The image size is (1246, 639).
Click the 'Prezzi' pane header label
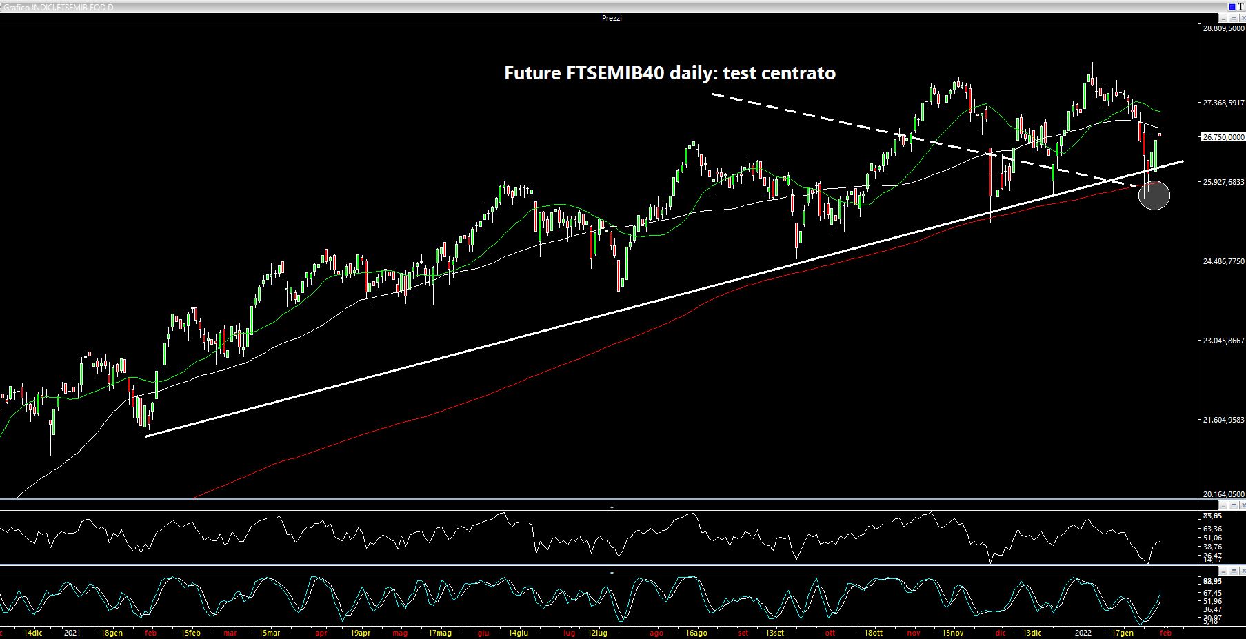pyautogui.click(x=612, y=18)
